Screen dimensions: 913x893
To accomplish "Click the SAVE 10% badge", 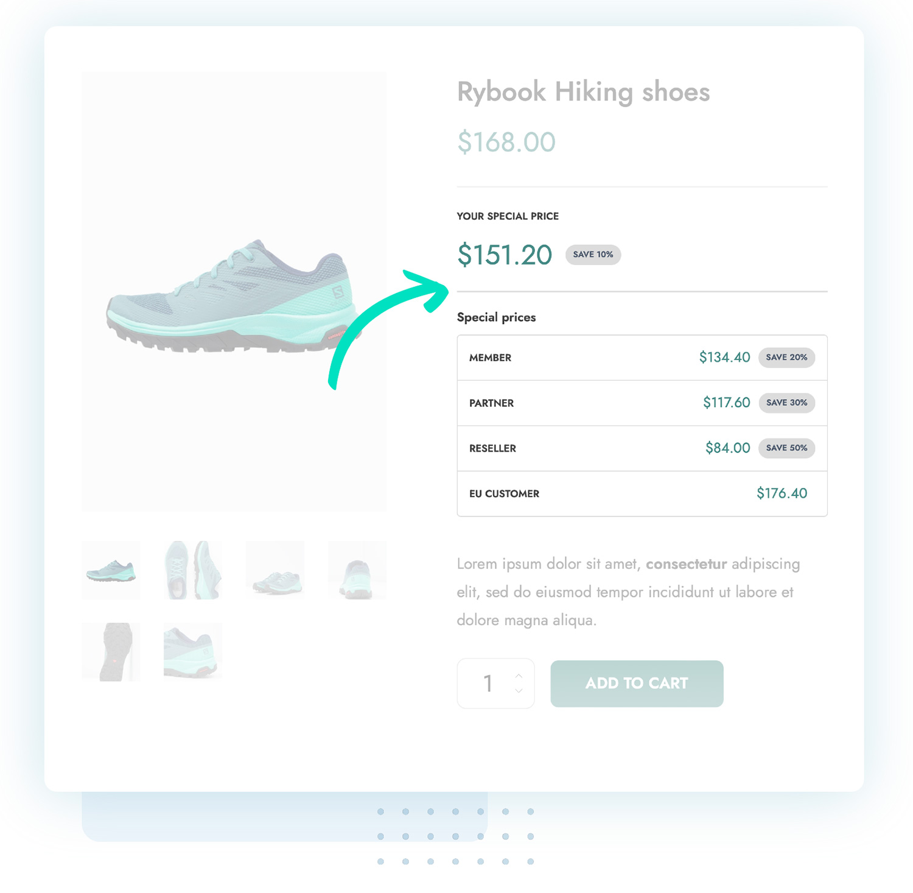I will pyautogui.click(x=592, y=255).
